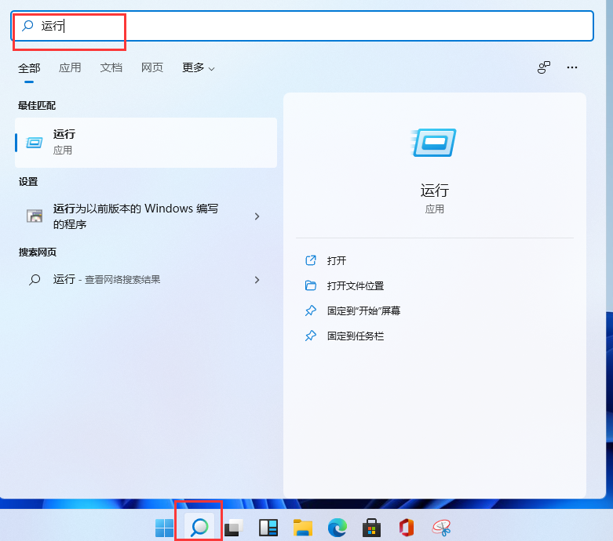
Task: Switch to the 应用 tab
Action: coord(70,67)
